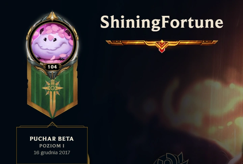The width and height of the screenshot is (243, 164).
Task: Click the eye at the sword emblem's center
Action: coord(52,88)
